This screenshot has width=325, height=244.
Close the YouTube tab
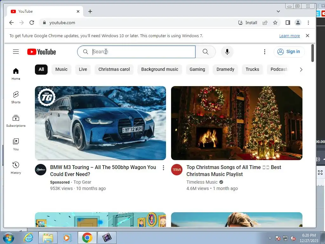78,11
